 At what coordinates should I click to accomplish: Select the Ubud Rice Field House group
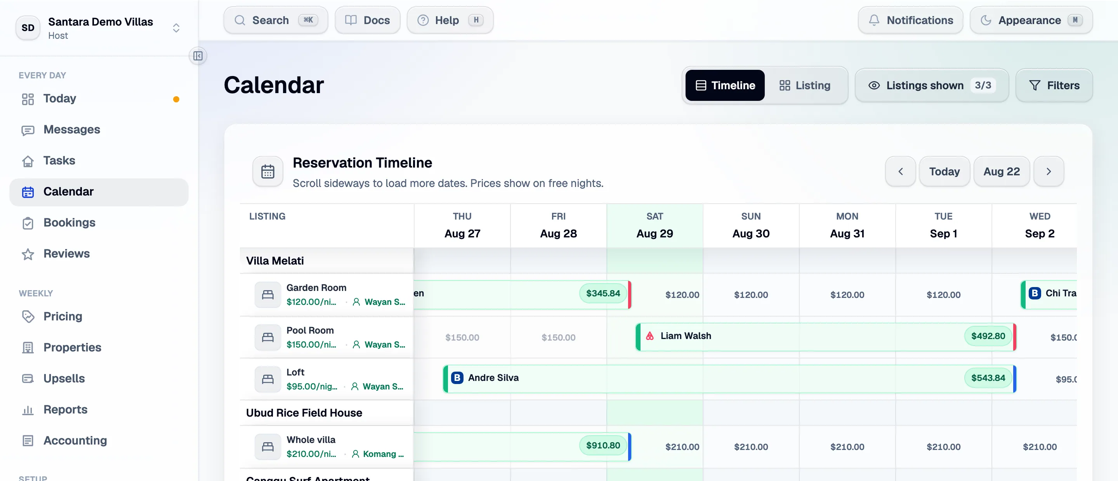[x=326, y=413]
